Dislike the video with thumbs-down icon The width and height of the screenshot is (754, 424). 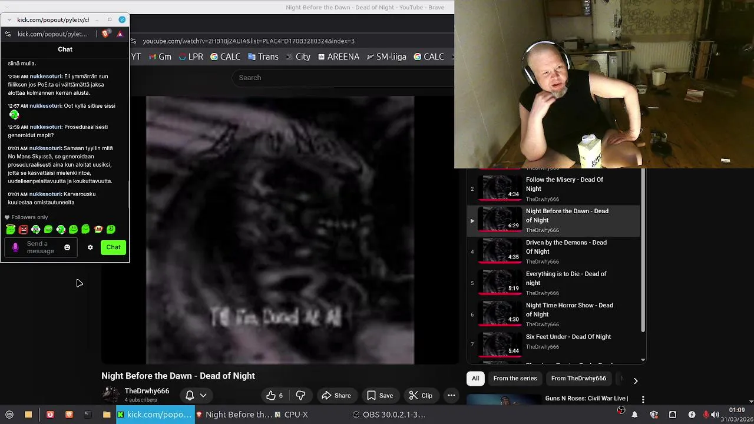point(300,396)
